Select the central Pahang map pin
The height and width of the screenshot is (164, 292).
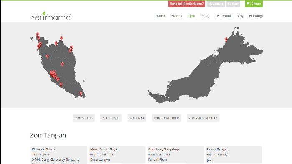click(63, 64)
